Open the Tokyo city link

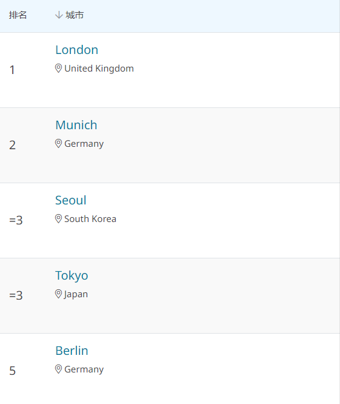(x=72, y=275)
